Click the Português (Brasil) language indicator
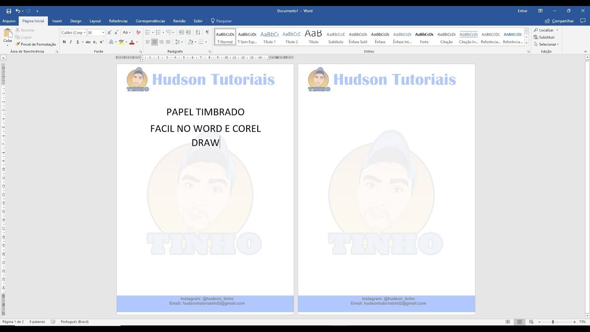The image size is (590, 332). [75, 322]
